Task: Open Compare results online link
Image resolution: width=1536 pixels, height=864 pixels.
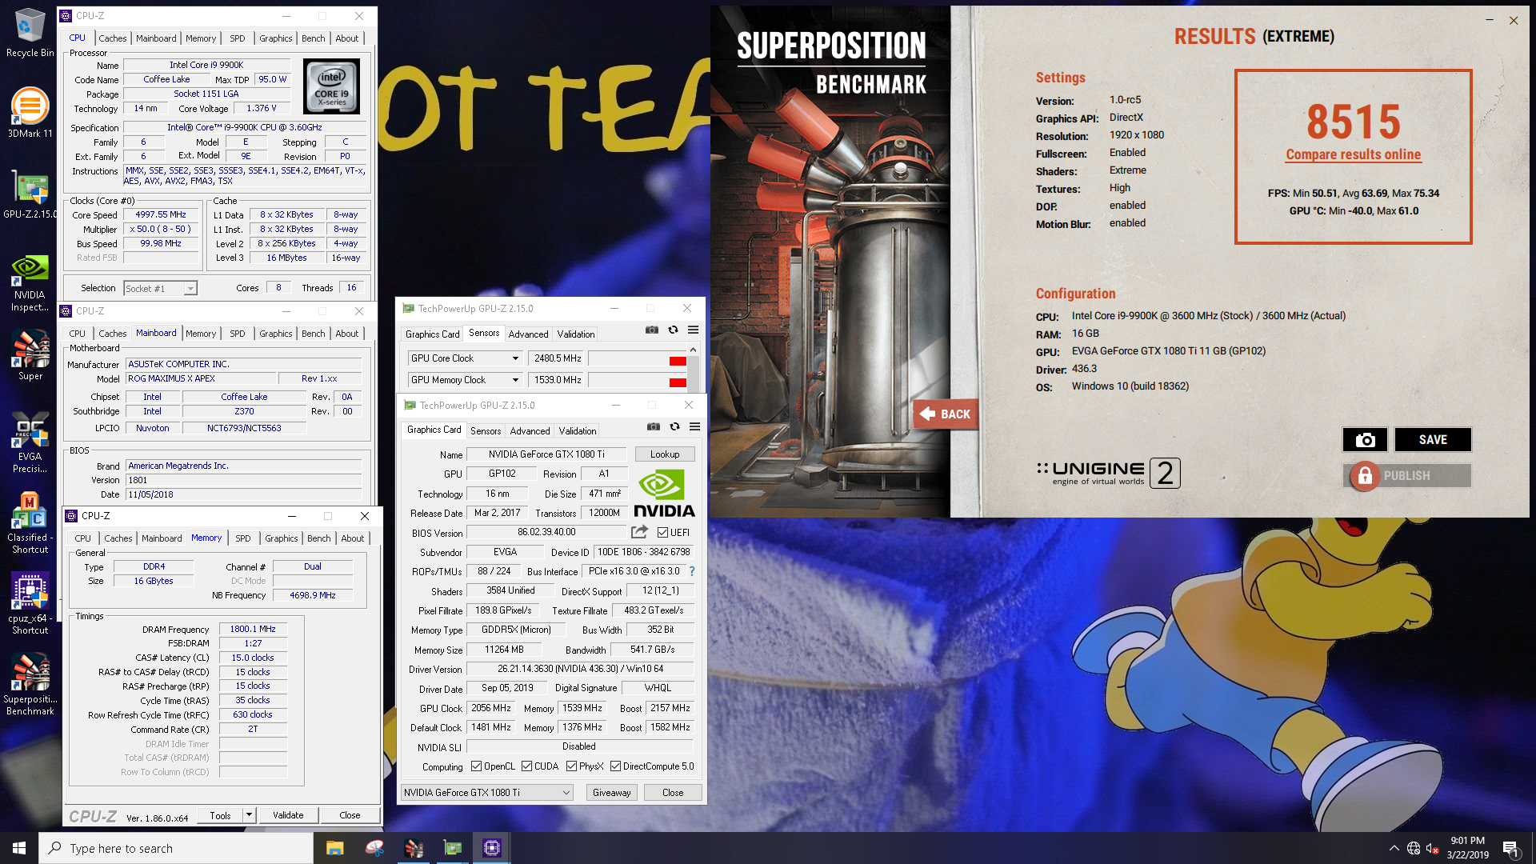Action: [x=1353, y=154]
